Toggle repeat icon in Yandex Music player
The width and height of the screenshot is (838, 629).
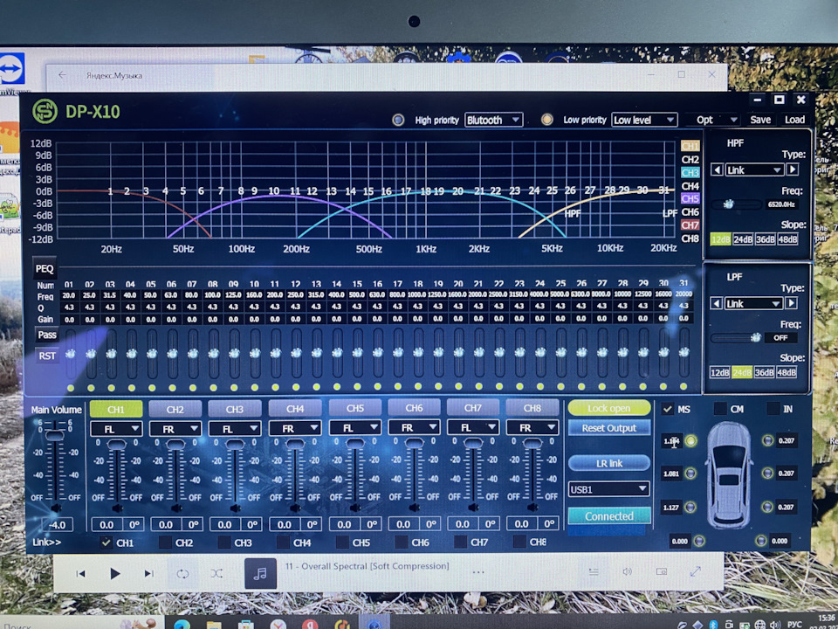pyautogui.click(x=182, y=573)
